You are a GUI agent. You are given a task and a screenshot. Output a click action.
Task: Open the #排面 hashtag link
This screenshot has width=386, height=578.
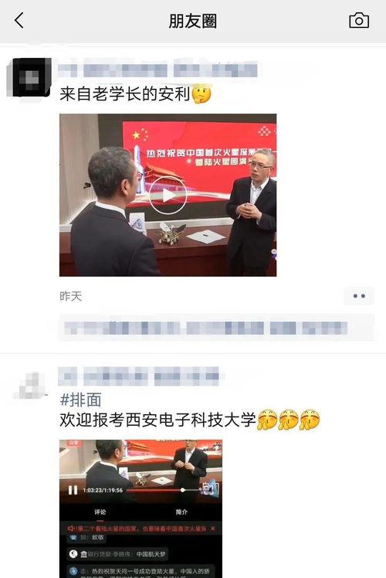point(80,400)
